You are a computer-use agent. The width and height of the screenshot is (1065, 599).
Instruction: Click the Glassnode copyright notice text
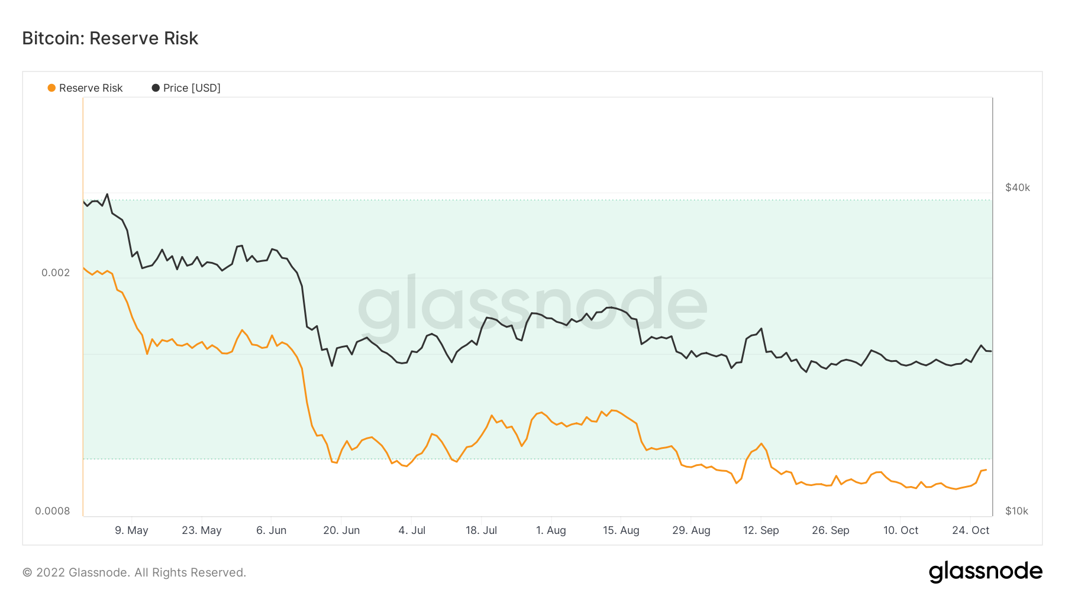coord(134,572)
